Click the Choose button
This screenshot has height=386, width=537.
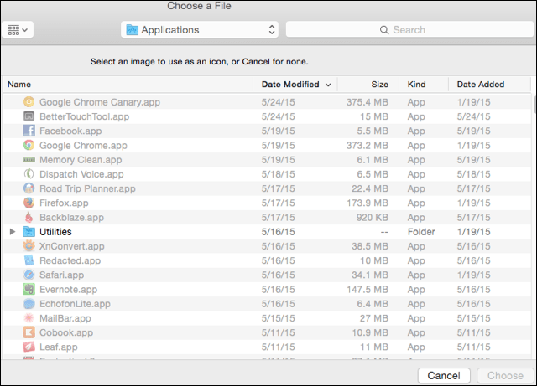[505, 375]
